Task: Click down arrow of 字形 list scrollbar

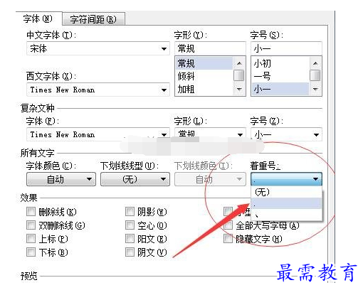Action: click(x=239, y=89)
